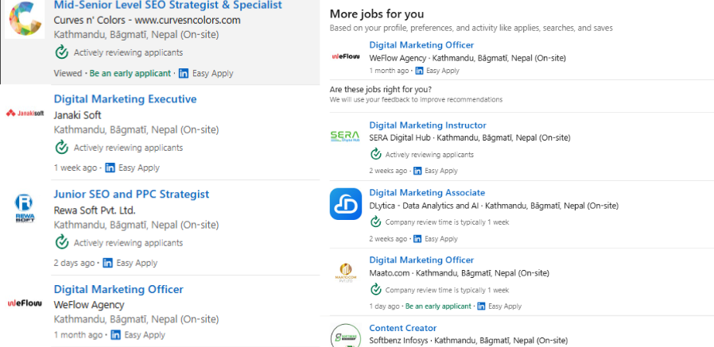Viewport: 714px width, 347px height.
Task: Open Digital Marketing Executive job listing
Action: pos(125,99)
